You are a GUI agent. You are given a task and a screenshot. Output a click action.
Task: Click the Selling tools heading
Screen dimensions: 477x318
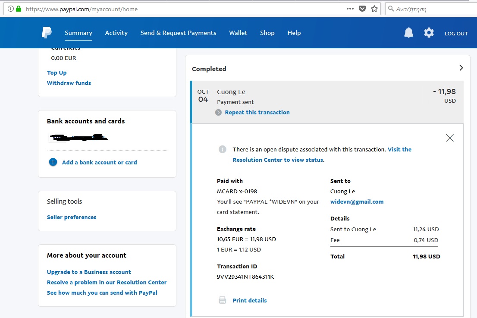(65, 202)
